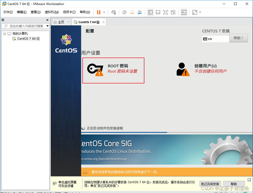Click the VMware Workstation title bar icon
The width and height of the screenshot is (253, 193).
4,4
